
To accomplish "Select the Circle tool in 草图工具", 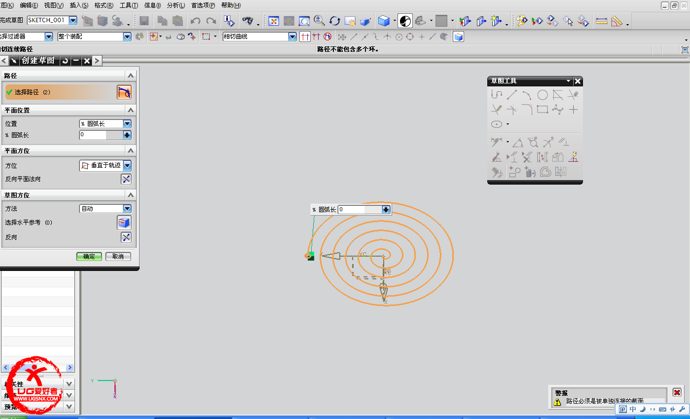I will coord(543,95).
